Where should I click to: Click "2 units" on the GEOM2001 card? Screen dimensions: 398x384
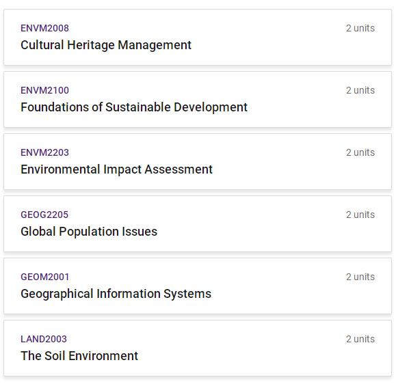(x=360, y=277)
